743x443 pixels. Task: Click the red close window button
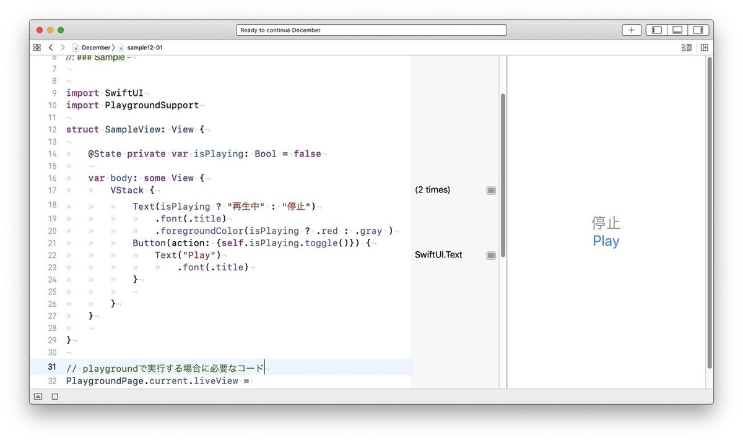[40, 30]
